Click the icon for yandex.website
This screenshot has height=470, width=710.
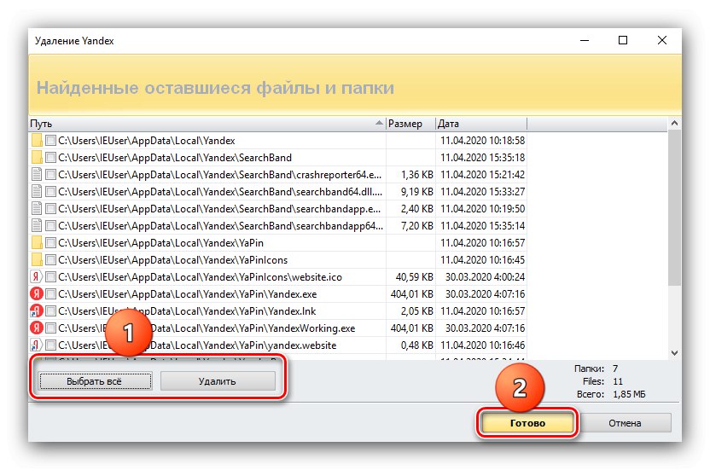(x=37, y=345)
